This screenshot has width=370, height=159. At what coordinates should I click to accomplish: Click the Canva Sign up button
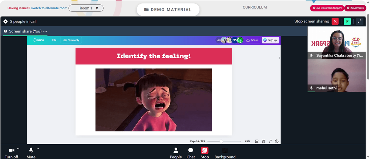270,40
